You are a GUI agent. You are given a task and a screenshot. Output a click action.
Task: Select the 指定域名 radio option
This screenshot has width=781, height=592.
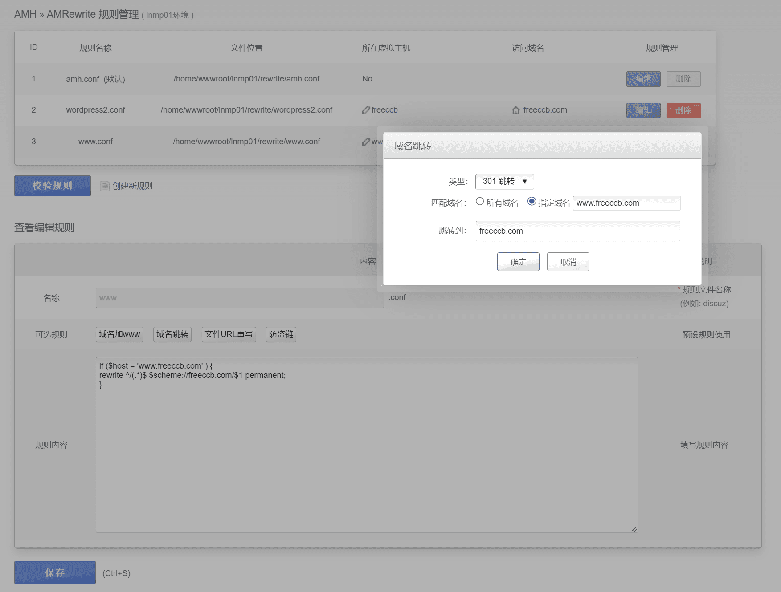pos(532,202)
